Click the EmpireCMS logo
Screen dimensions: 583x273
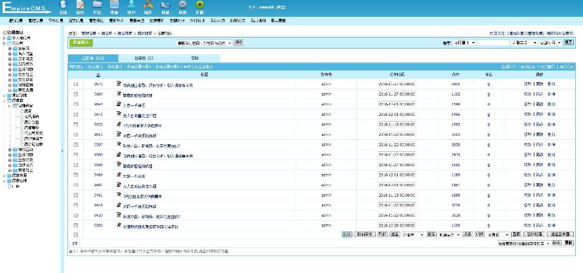[x=26, y=8]
